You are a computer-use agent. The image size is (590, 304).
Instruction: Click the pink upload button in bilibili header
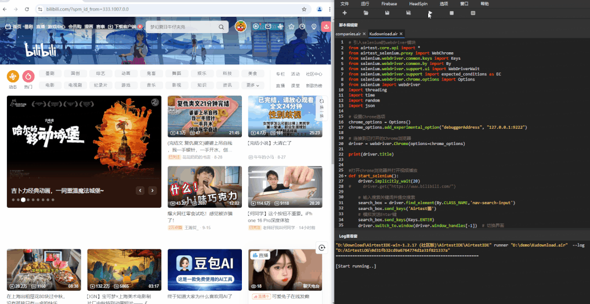click(x=326, y=27)
